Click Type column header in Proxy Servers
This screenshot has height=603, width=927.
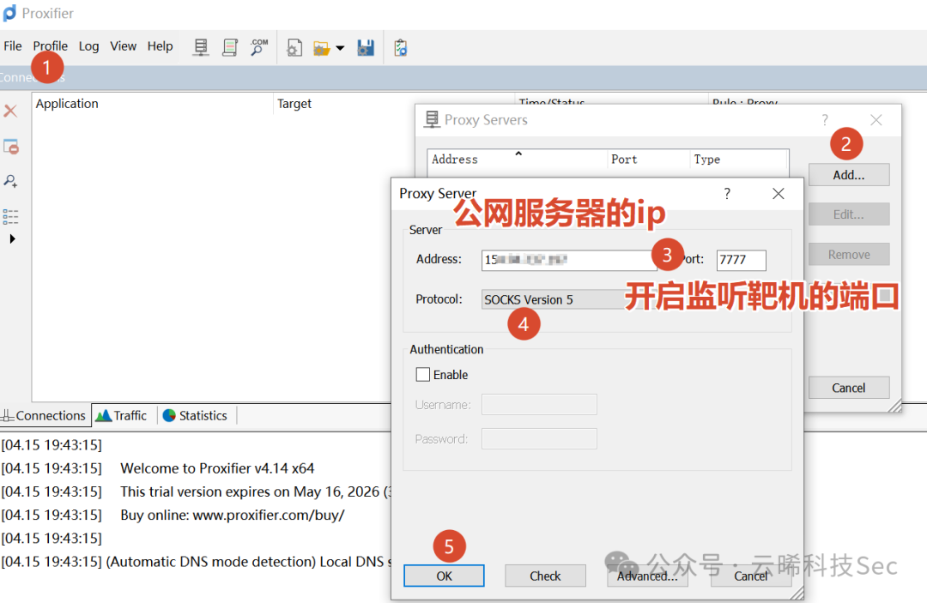pyautogui.click(x=739, y=160)
